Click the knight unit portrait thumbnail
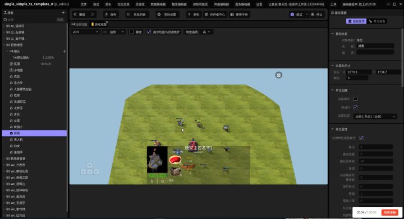The image size is (404, 219). coord(157,160)
